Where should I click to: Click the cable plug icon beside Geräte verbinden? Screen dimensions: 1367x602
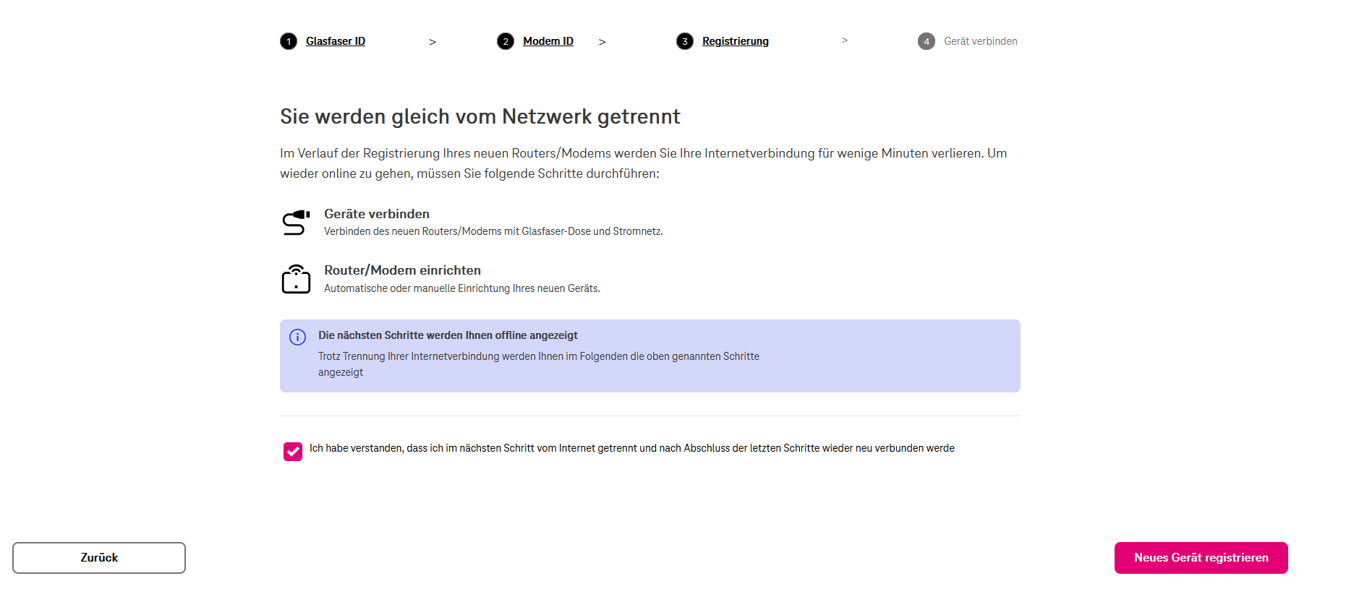296,223
